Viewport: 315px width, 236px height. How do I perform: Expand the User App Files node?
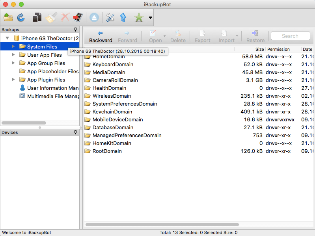[13, 55]
